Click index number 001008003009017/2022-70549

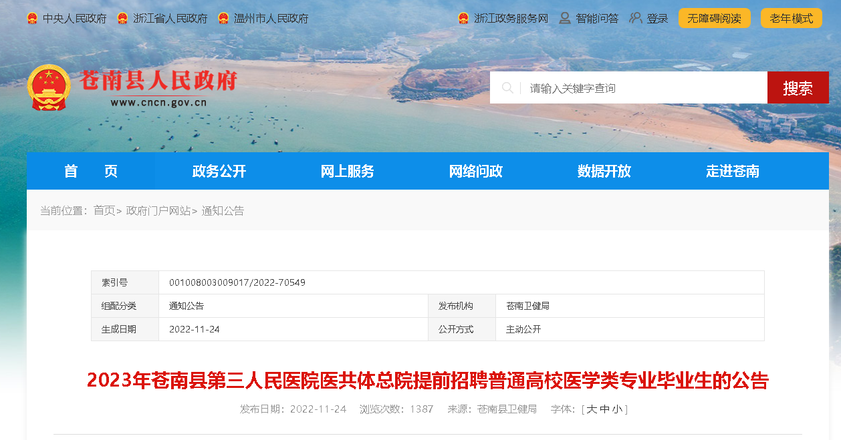237,282
